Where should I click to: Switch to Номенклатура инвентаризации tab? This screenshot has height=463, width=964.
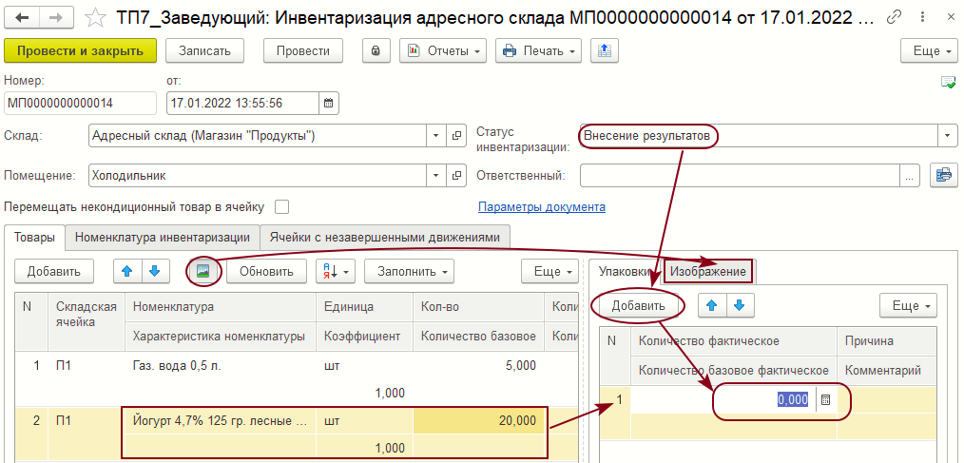click(163, 237)
